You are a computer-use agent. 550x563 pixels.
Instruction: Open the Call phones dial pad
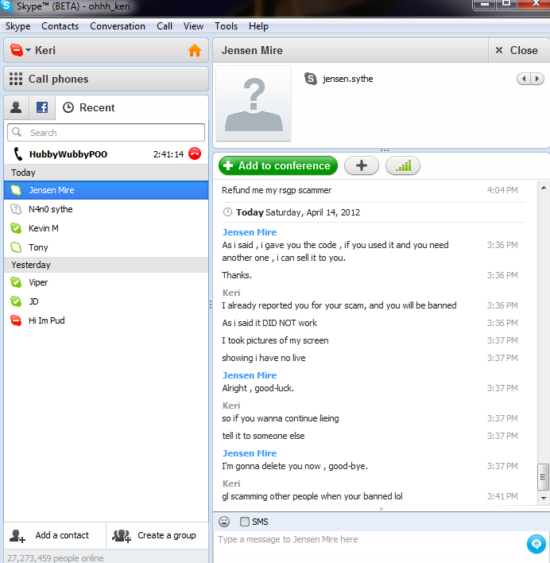(106, 79)
